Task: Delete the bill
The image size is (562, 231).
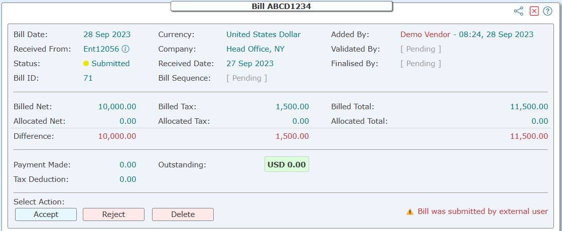Action: [x=183, y=214]
